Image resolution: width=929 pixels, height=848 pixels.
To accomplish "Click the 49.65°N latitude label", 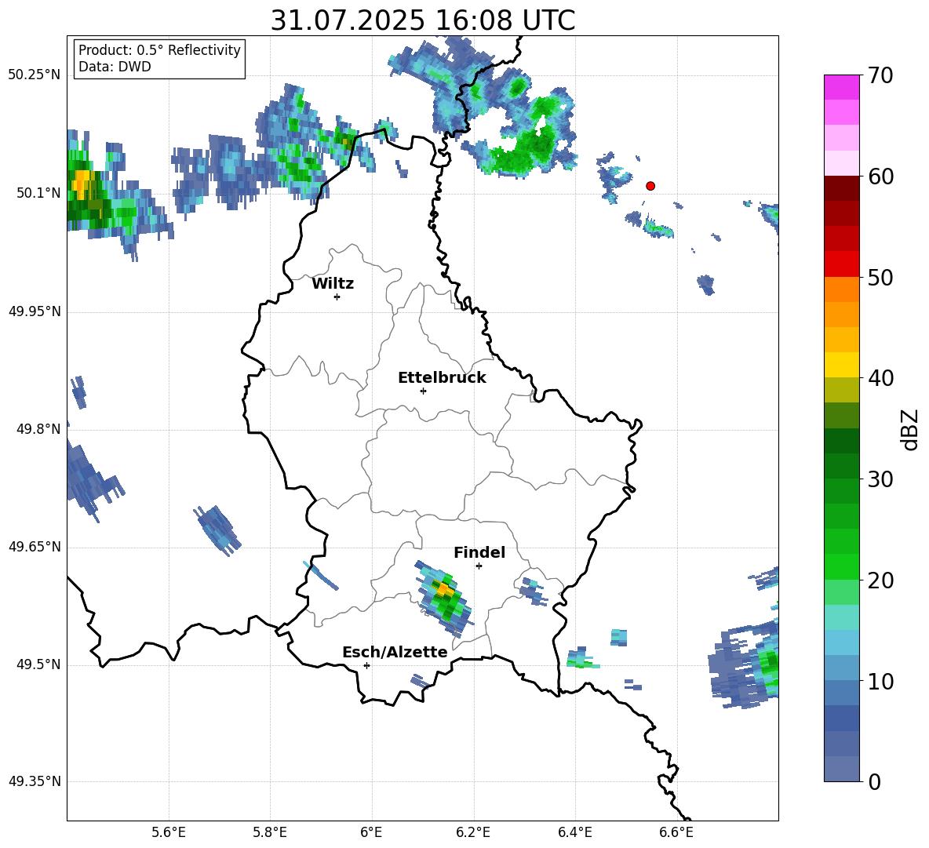I will click(35, 547).
